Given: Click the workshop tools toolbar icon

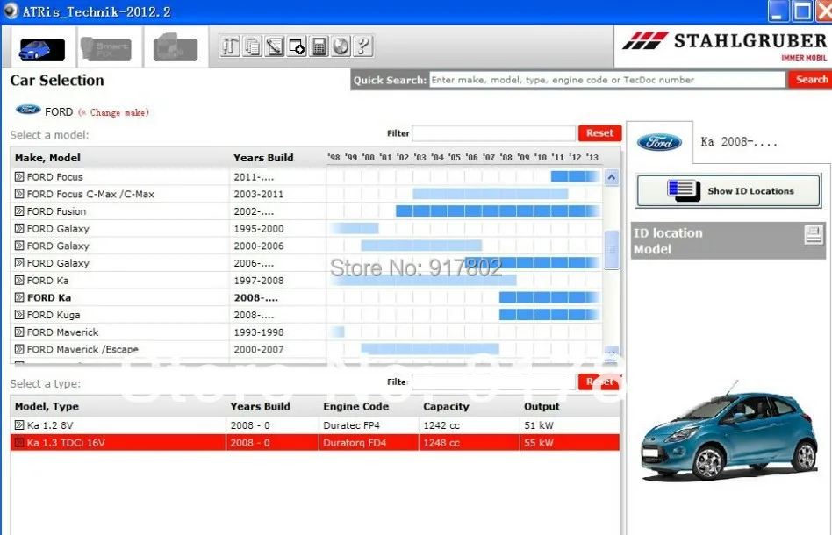Looking at the screenshot, I should pos(231,46).
